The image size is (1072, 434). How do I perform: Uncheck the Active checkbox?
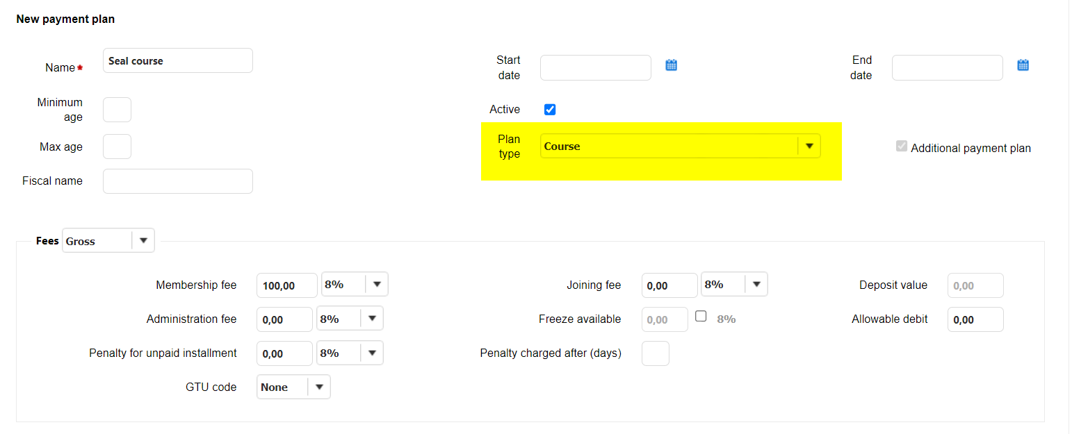(x=550, y=110)
